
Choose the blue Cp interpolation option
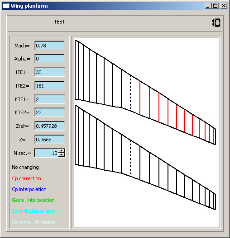[29, 189]
